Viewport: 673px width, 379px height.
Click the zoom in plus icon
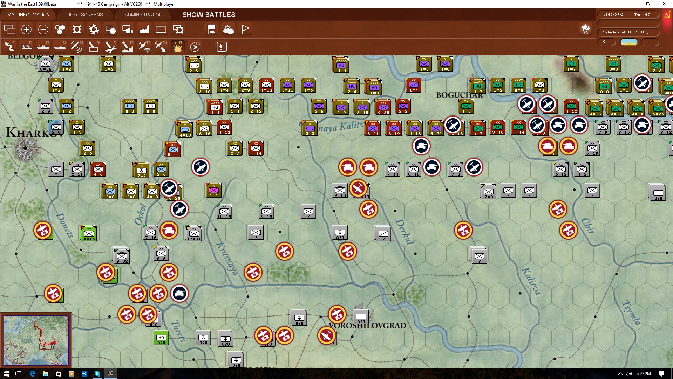pyautogui.click(x=26, y=29)
